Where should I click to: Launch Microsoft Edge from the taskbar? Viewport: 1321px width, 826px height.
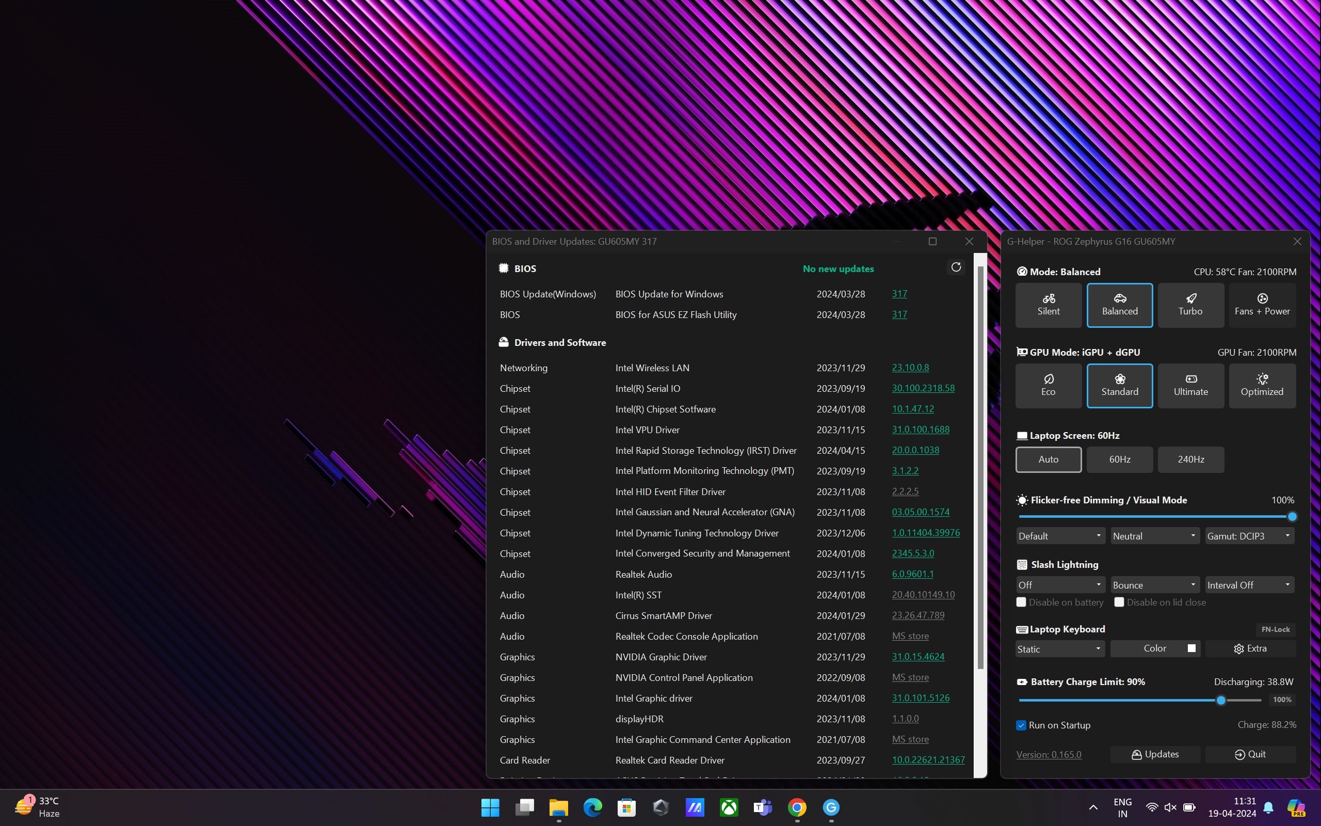coord(592,807)
